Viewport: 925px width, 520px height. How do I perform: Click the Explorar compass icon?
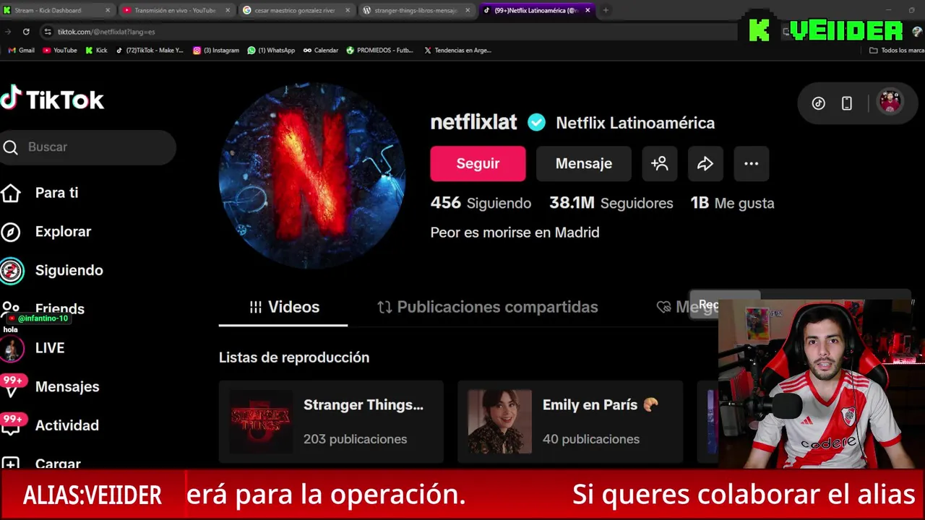click(x=10, y=232)
